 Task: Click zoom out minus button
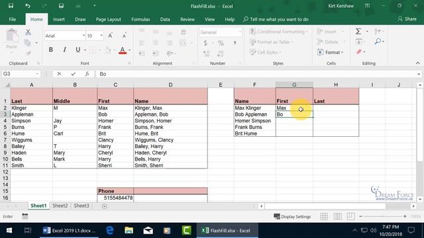(360, 216)
